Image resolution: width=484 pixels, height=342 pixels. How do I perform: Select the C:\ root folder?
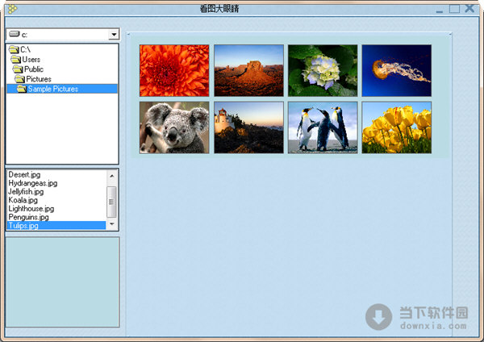tap(25, 49)
